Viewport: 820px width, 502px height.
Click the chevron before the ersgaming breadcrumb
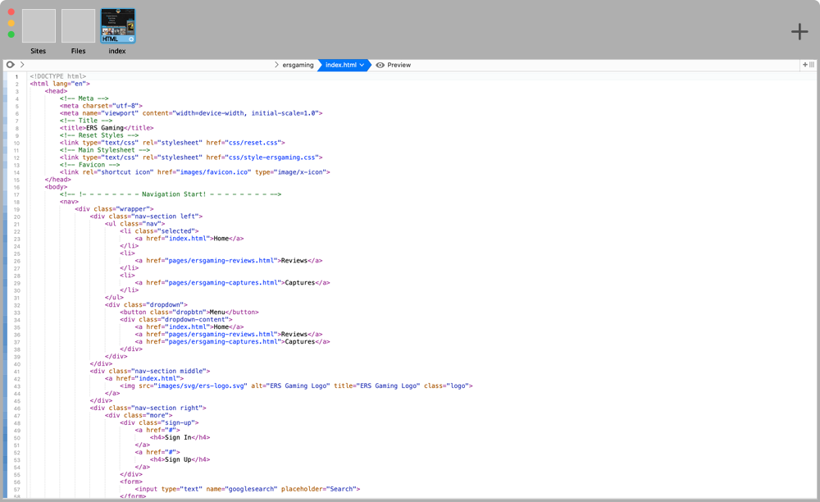pyautogui.click(x=279, y=65)
